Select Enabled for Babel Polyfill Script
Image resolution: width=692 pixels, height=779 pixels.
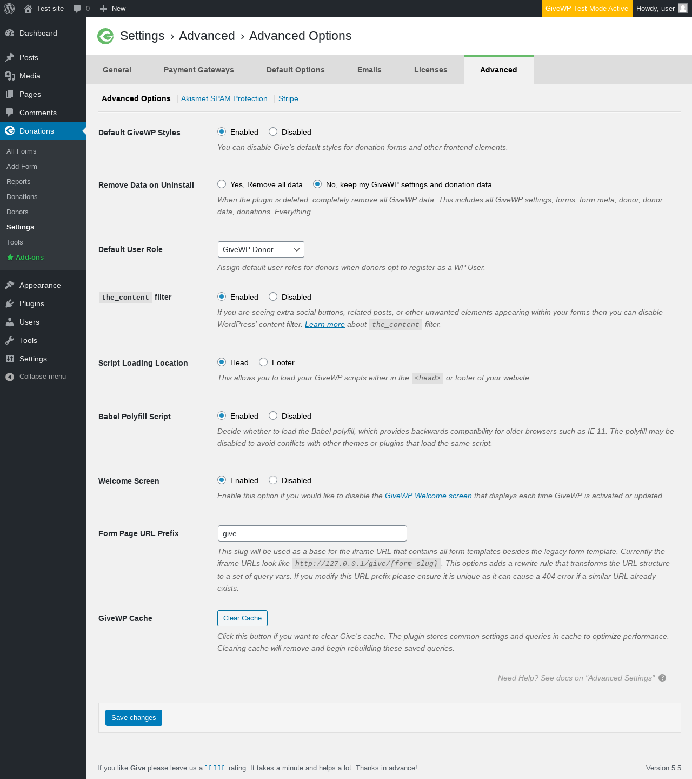click(x=222, y=415)
